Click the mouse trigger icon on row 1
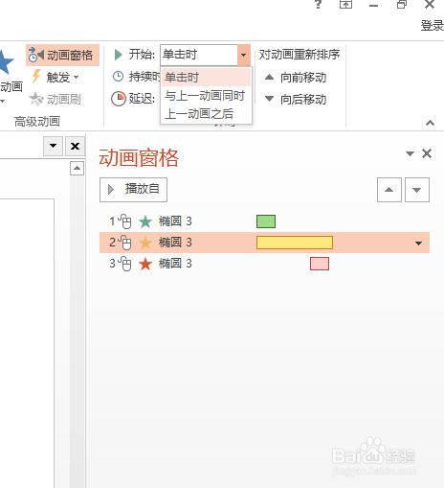The width and height of the screenshot is (444, 488). (x=124, y=221)
